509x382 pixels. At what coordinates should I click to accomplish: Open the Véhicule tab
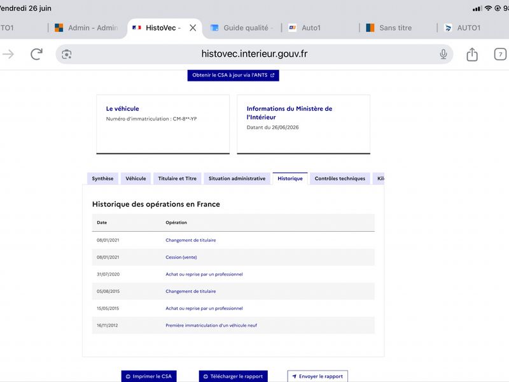click(x=136, y=178)
